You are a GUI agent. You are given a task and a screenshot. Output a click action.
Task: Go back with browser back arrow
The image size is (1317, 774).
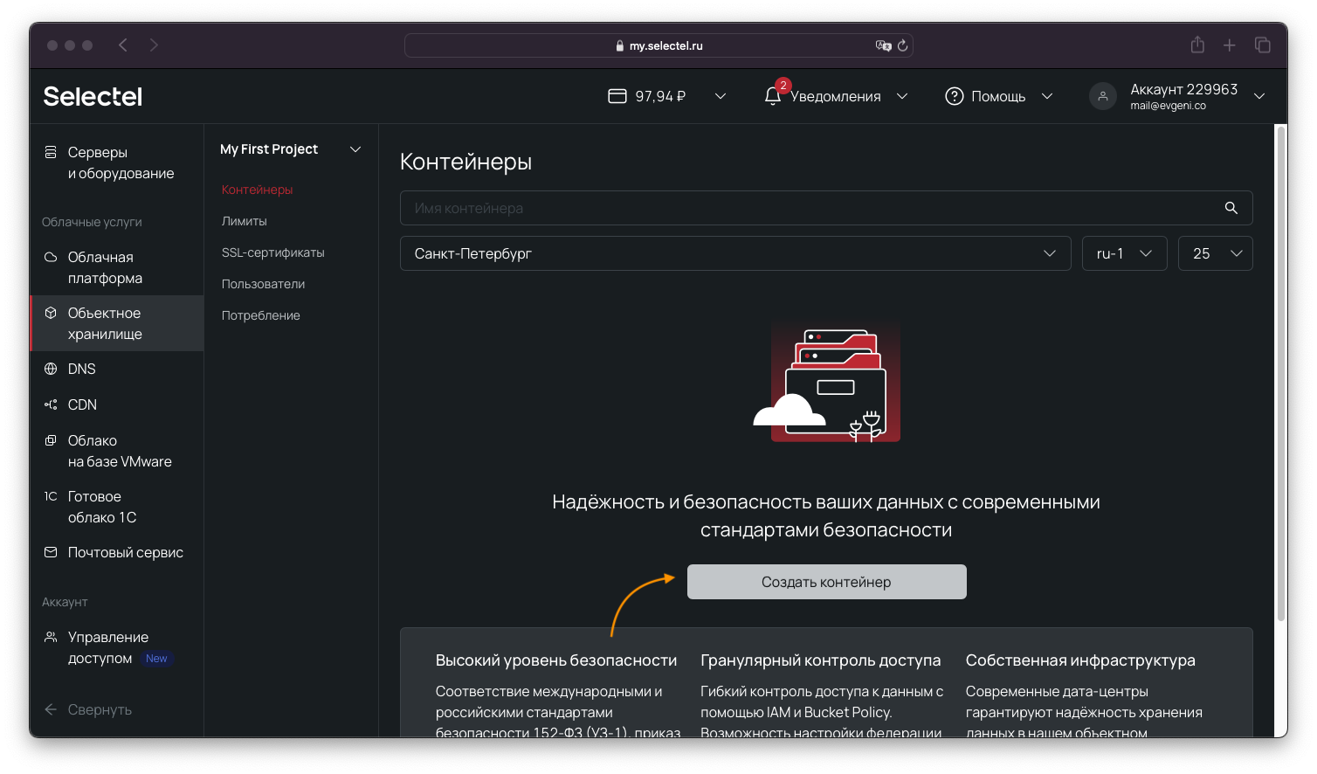pos(123,45)
